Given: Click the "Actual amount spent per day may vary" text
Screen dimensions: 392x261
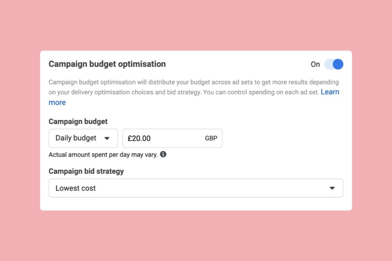Looking at the screenshot, I should [x=103, y=155].
